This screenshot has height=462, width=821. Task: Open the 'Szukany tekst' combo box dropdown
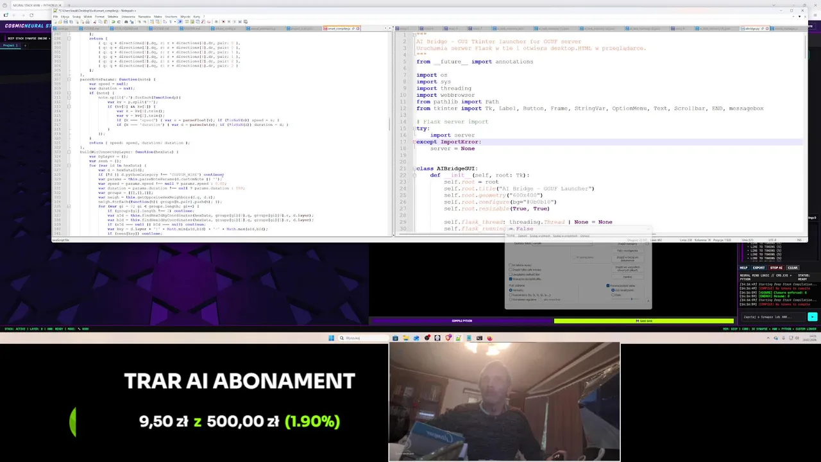591,243
